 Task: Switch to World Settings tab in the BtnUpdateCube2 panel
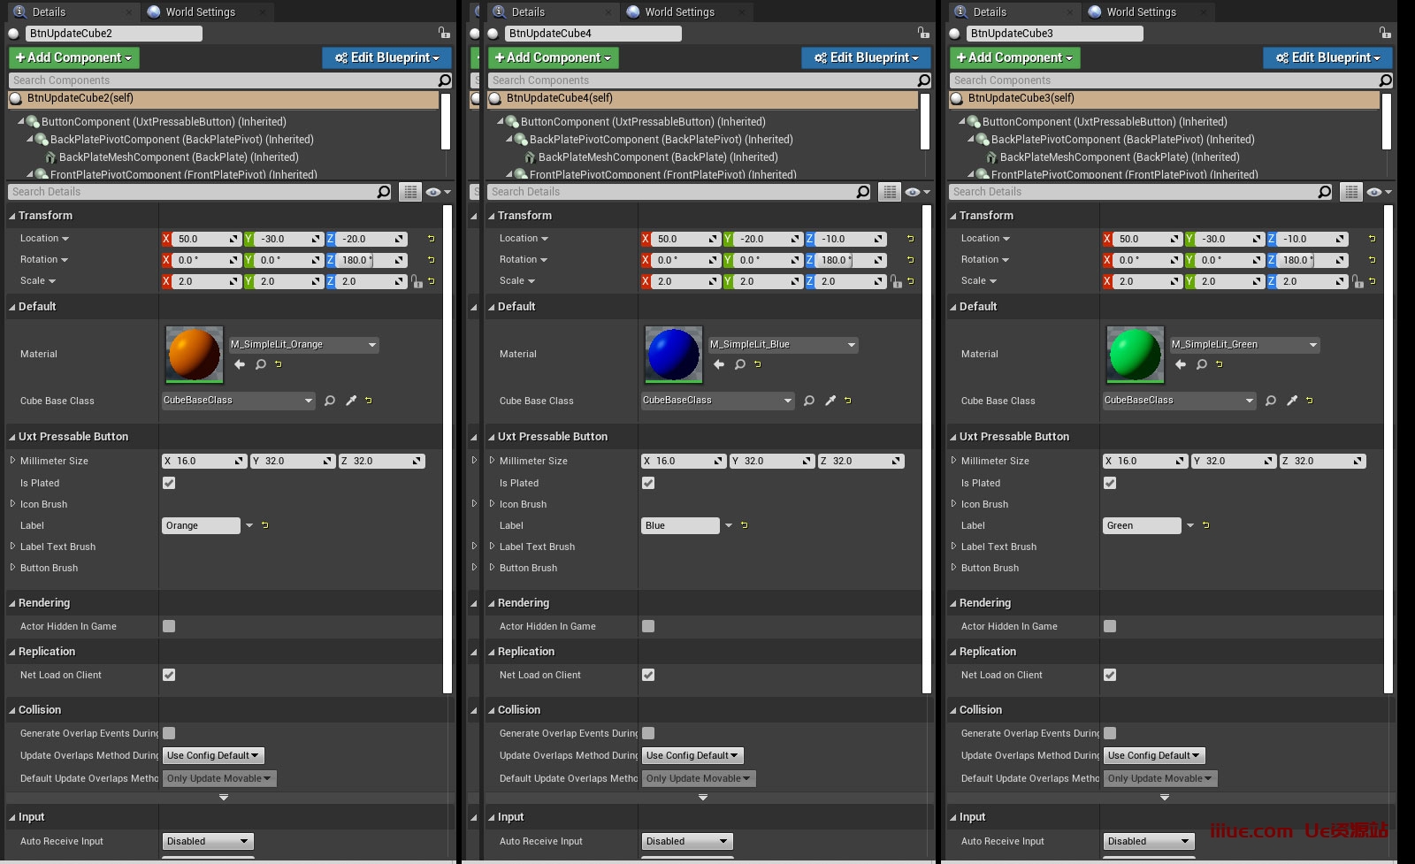coord(201,11)
